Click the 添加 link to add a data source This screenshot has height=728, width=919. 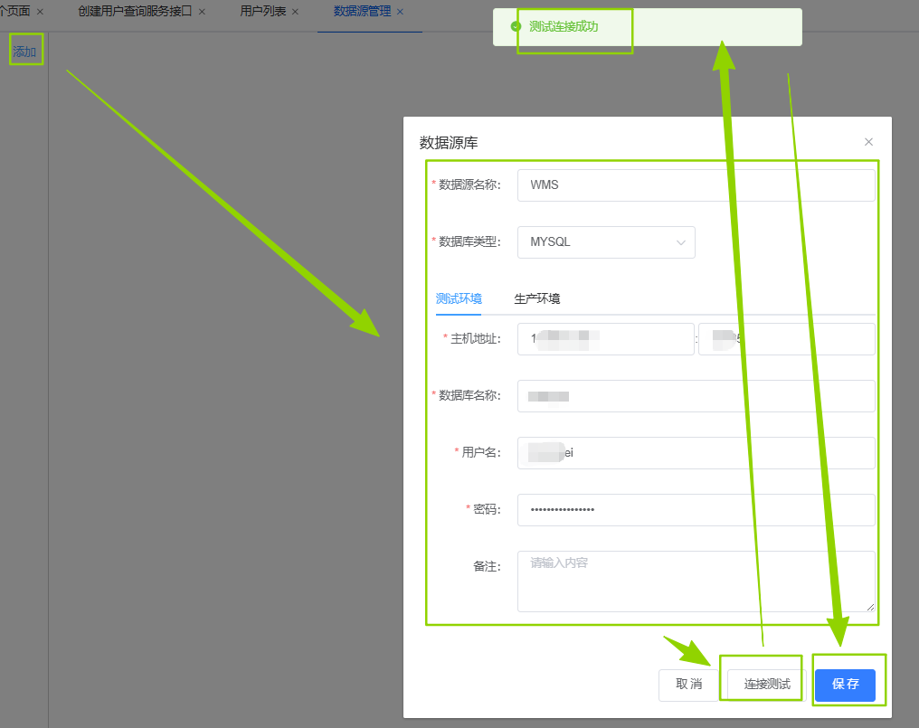coord(24,52)
